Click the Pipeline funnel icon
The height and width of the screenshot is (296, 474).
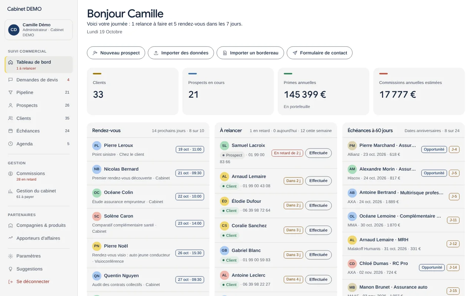tap(10, 92)
